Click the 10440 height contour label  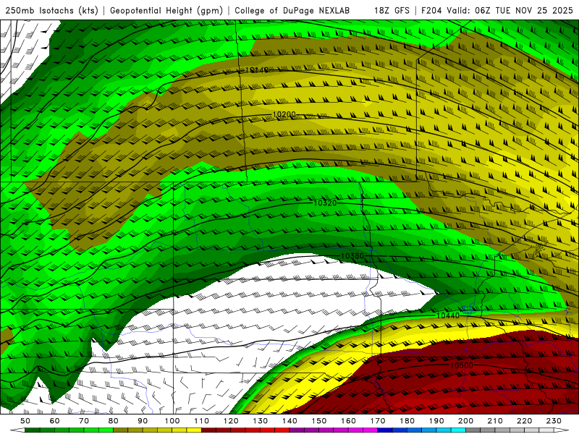click(x=448, y=315)
